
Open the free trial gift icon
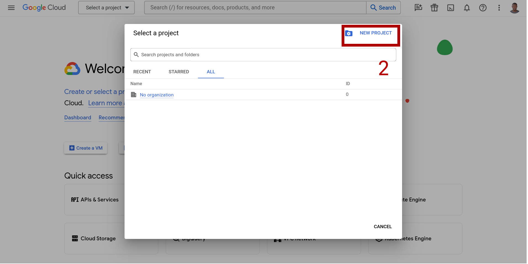434,8
